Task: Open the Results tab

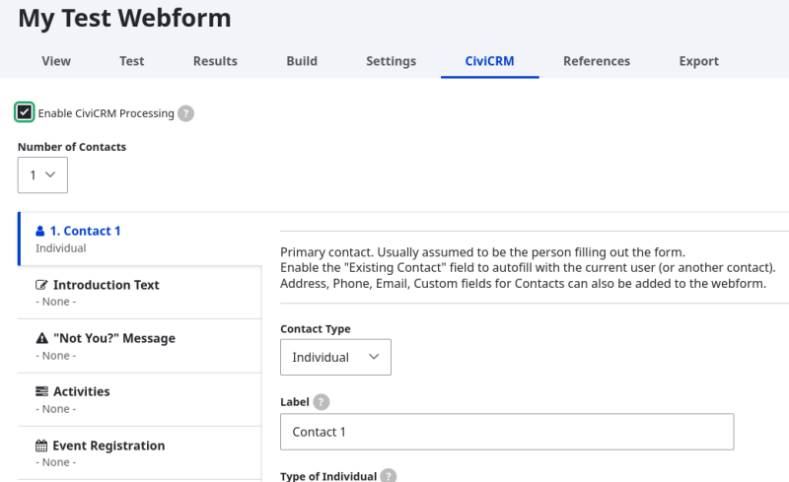Action: click(x=215, y=61)
